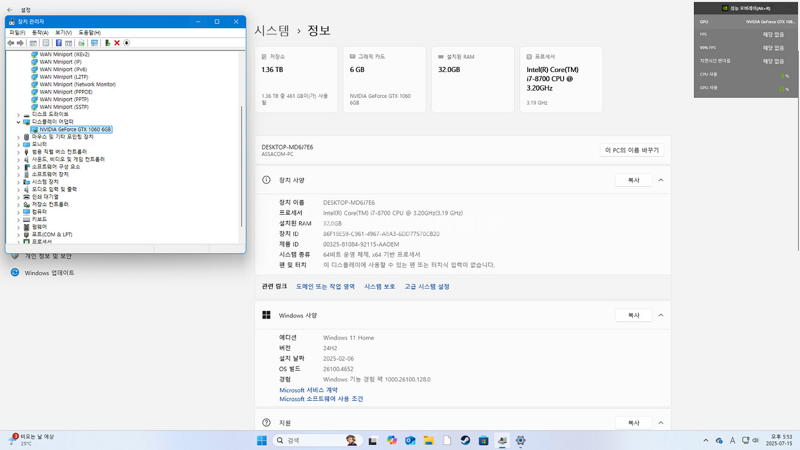Open the 시스템 보호 link

click(380, 286)
